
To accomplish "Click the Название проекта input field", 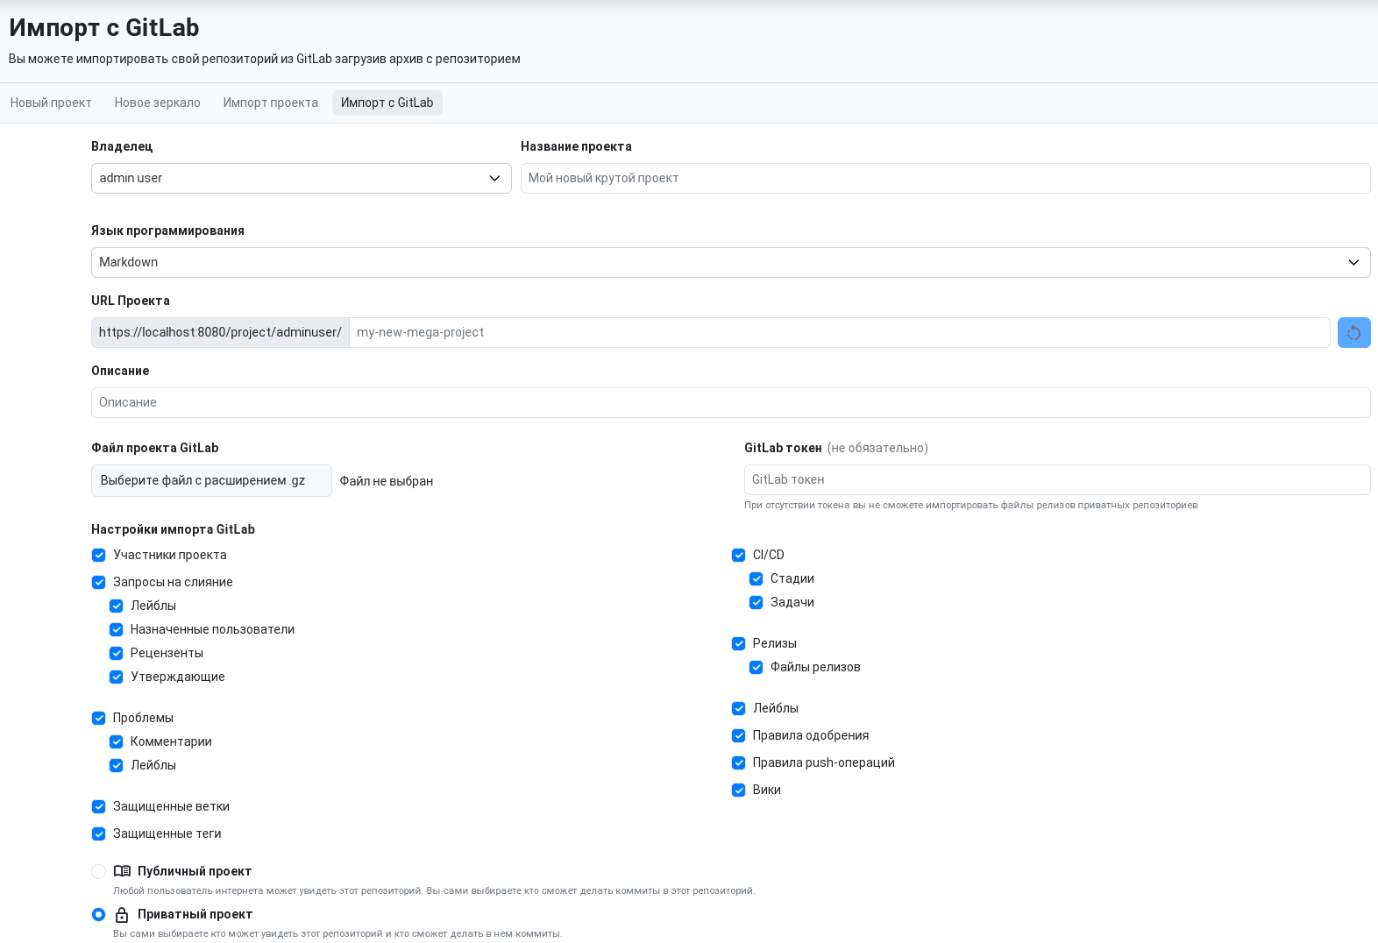I will (x=946, y=178).
